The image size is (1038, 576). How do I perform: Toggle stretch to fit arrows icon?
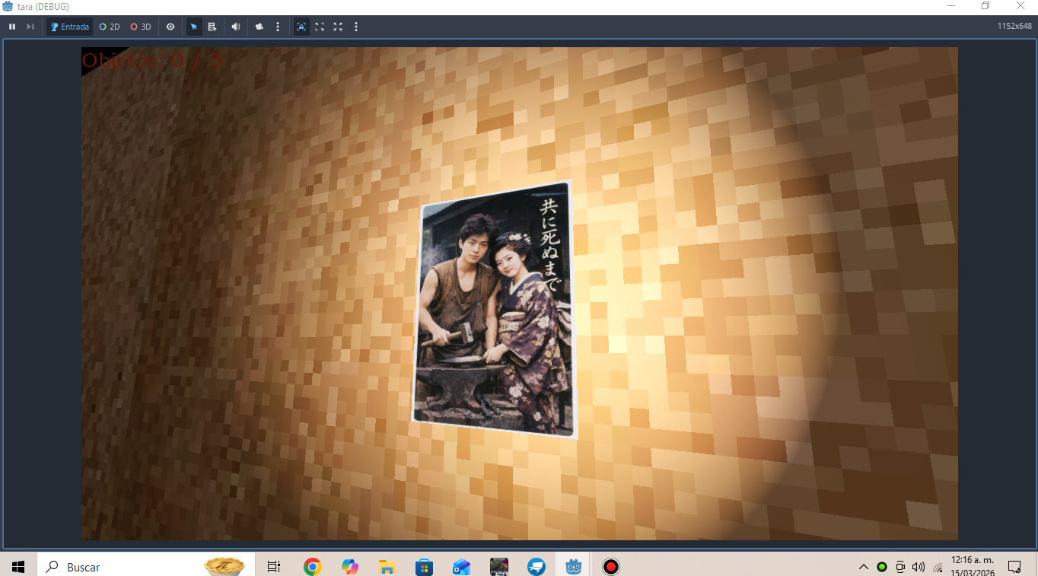click(x=338, y=27)
